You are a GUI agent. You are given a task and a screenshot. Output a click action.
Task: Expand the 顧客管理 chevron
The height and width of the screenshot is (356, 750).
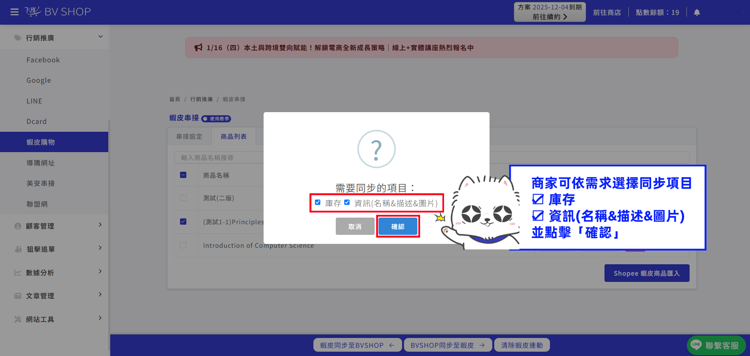coord(100,225)
